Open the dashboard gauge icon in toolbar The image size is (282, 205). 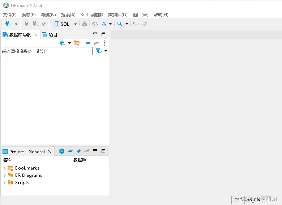95,24
